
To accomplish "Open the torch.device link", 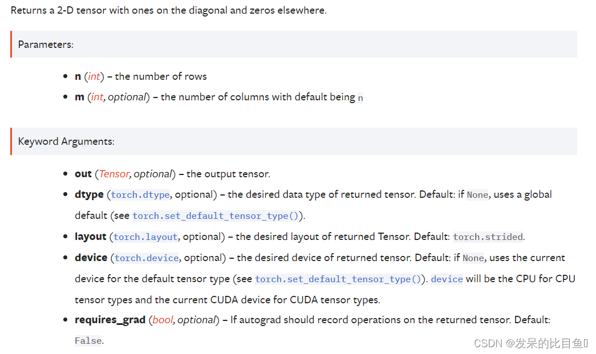I will [x=147, y=258].
